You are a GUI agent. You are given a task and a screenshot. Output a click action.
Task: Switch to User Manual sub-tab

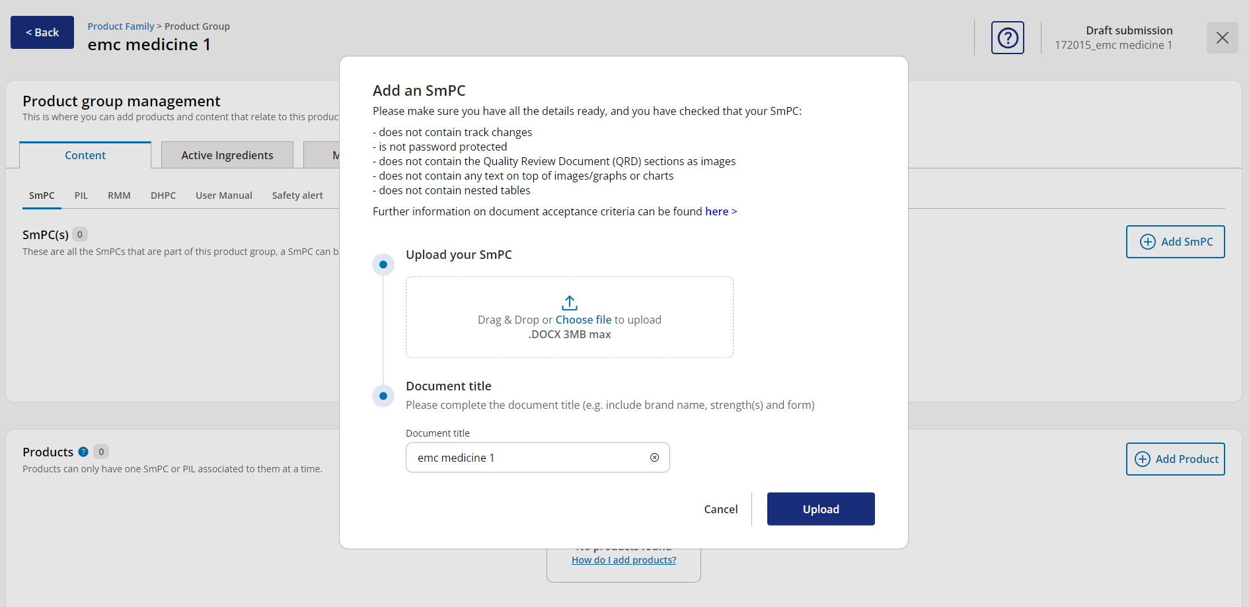pos(224,196)
